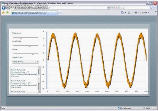Open a new blank tab
The width and height of the screenshot is (158, 111).
(x=60, y=13)
